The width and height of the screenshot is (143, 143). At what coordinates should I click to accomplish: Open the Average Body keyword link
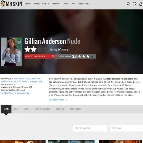(x=36, y=81)
